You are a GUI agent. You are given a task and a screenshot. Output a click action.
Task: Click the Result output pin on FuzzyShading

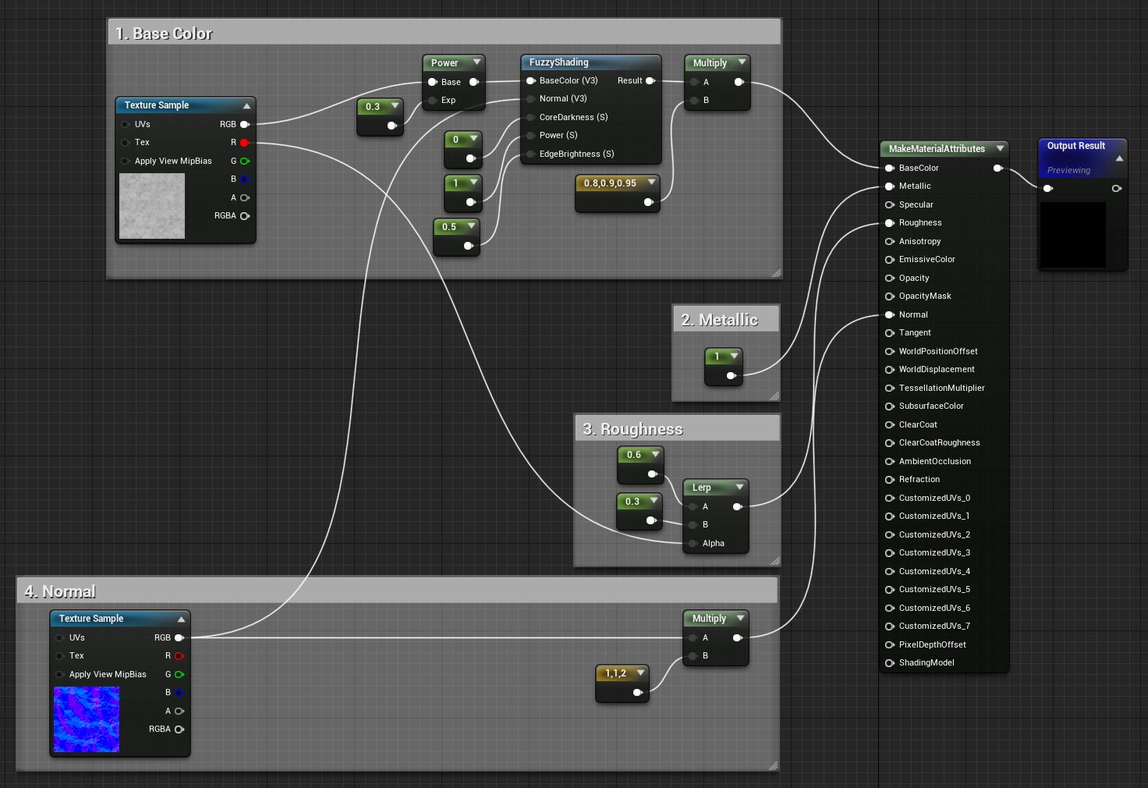[650, 80]
